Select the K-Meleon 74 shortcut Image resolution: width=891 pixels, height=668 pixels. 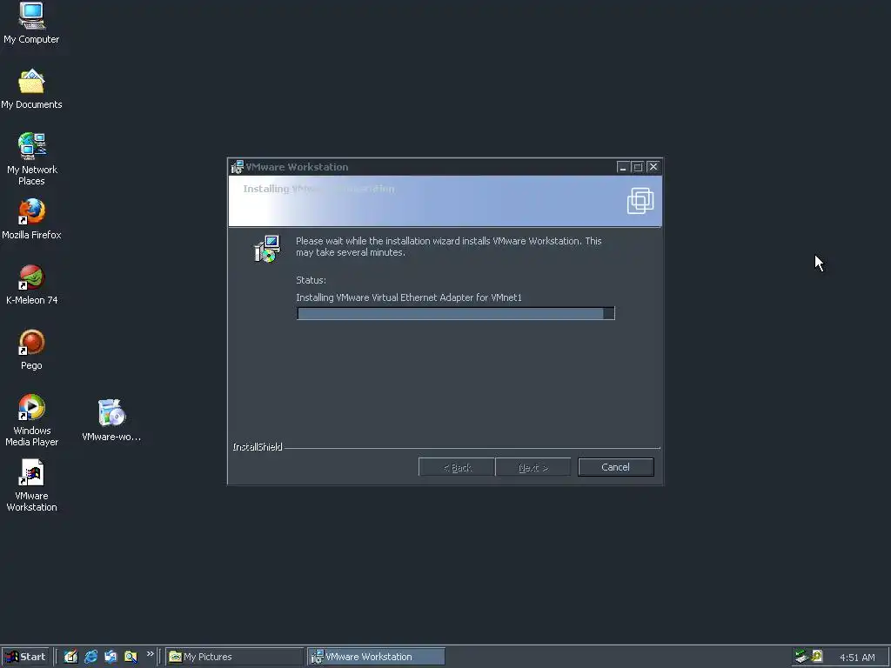31,284
